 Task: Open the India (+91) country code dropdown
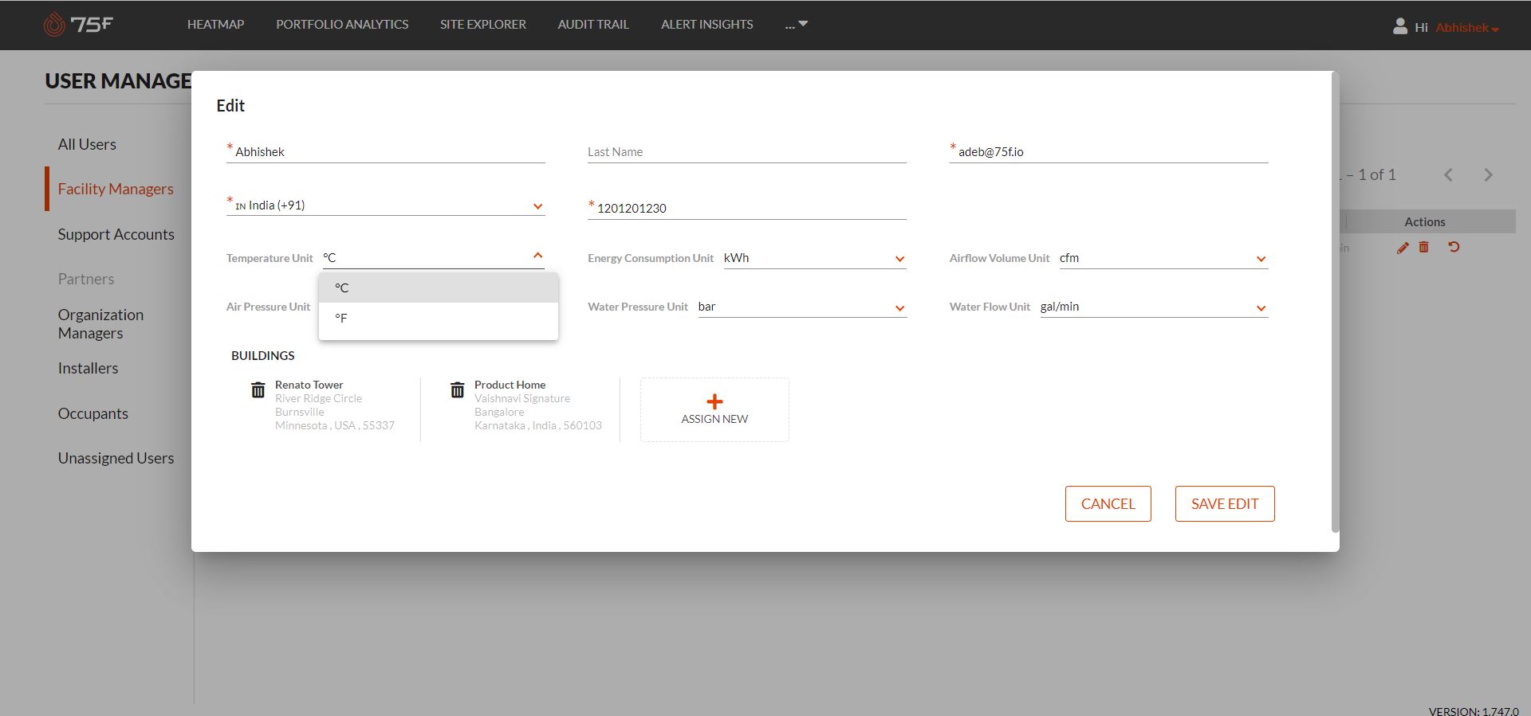(x=386, y=205)
